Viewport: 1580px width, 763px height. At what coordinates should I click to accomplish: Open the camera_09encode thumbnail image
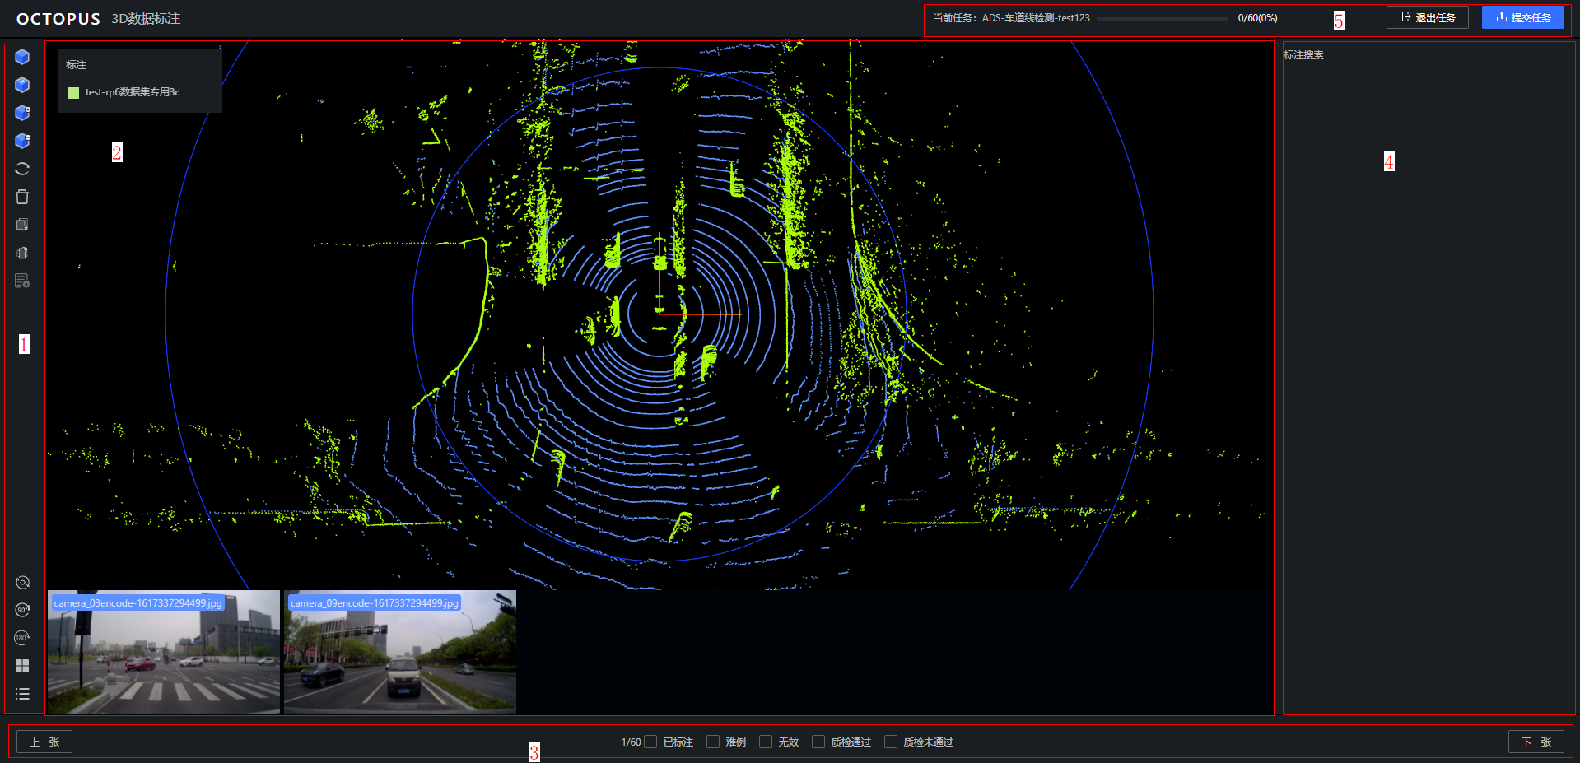pos(400,652)
